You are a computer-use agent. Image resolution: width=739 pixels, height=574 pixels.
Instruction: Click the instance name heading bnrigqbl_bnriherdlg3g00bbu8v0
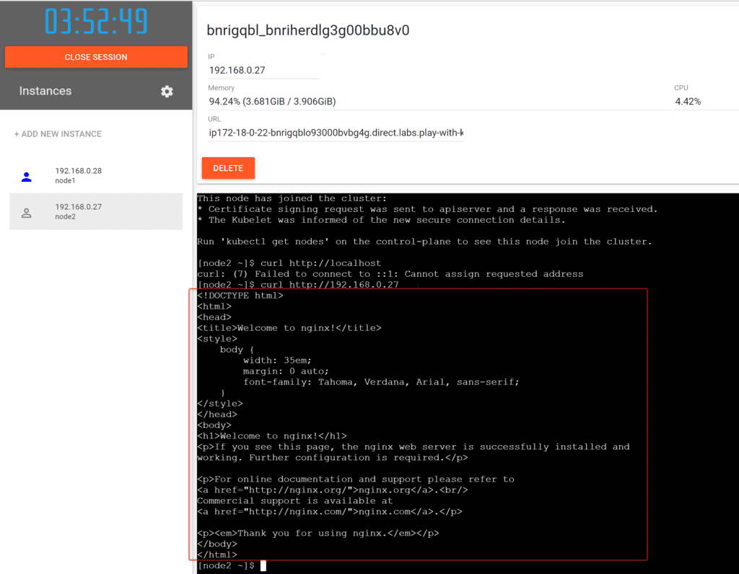tap(308, 31)
